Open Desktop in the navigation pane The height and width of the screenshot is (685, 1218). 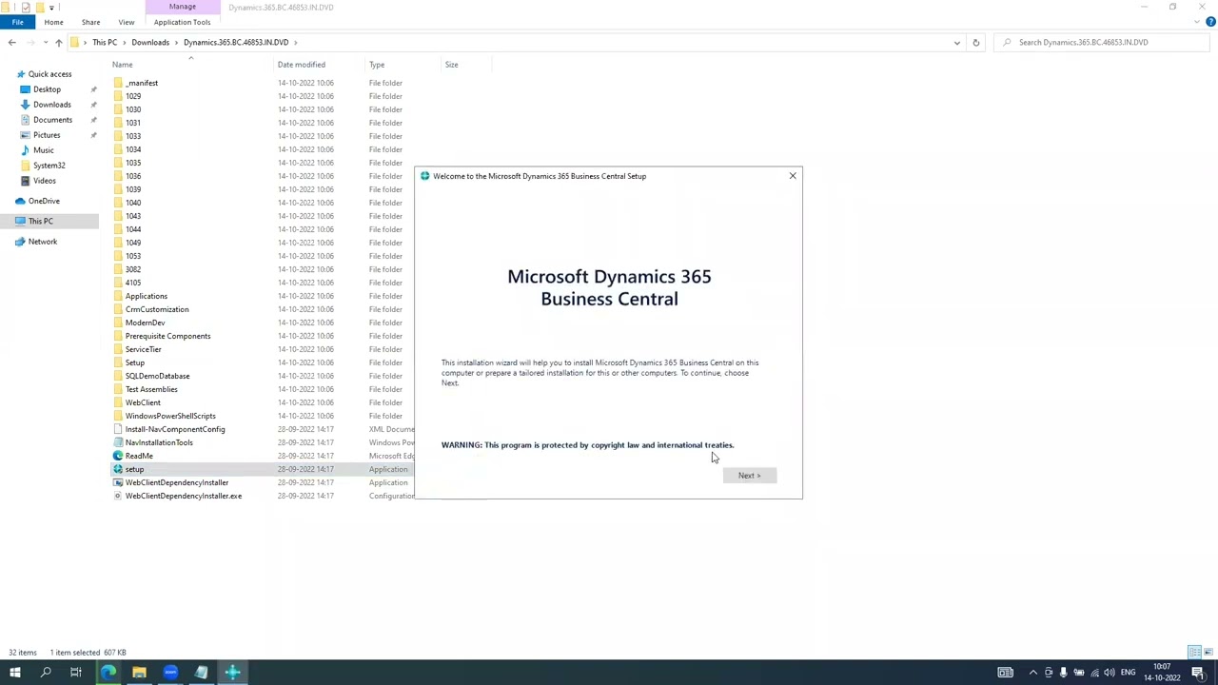tap(47, 89)
